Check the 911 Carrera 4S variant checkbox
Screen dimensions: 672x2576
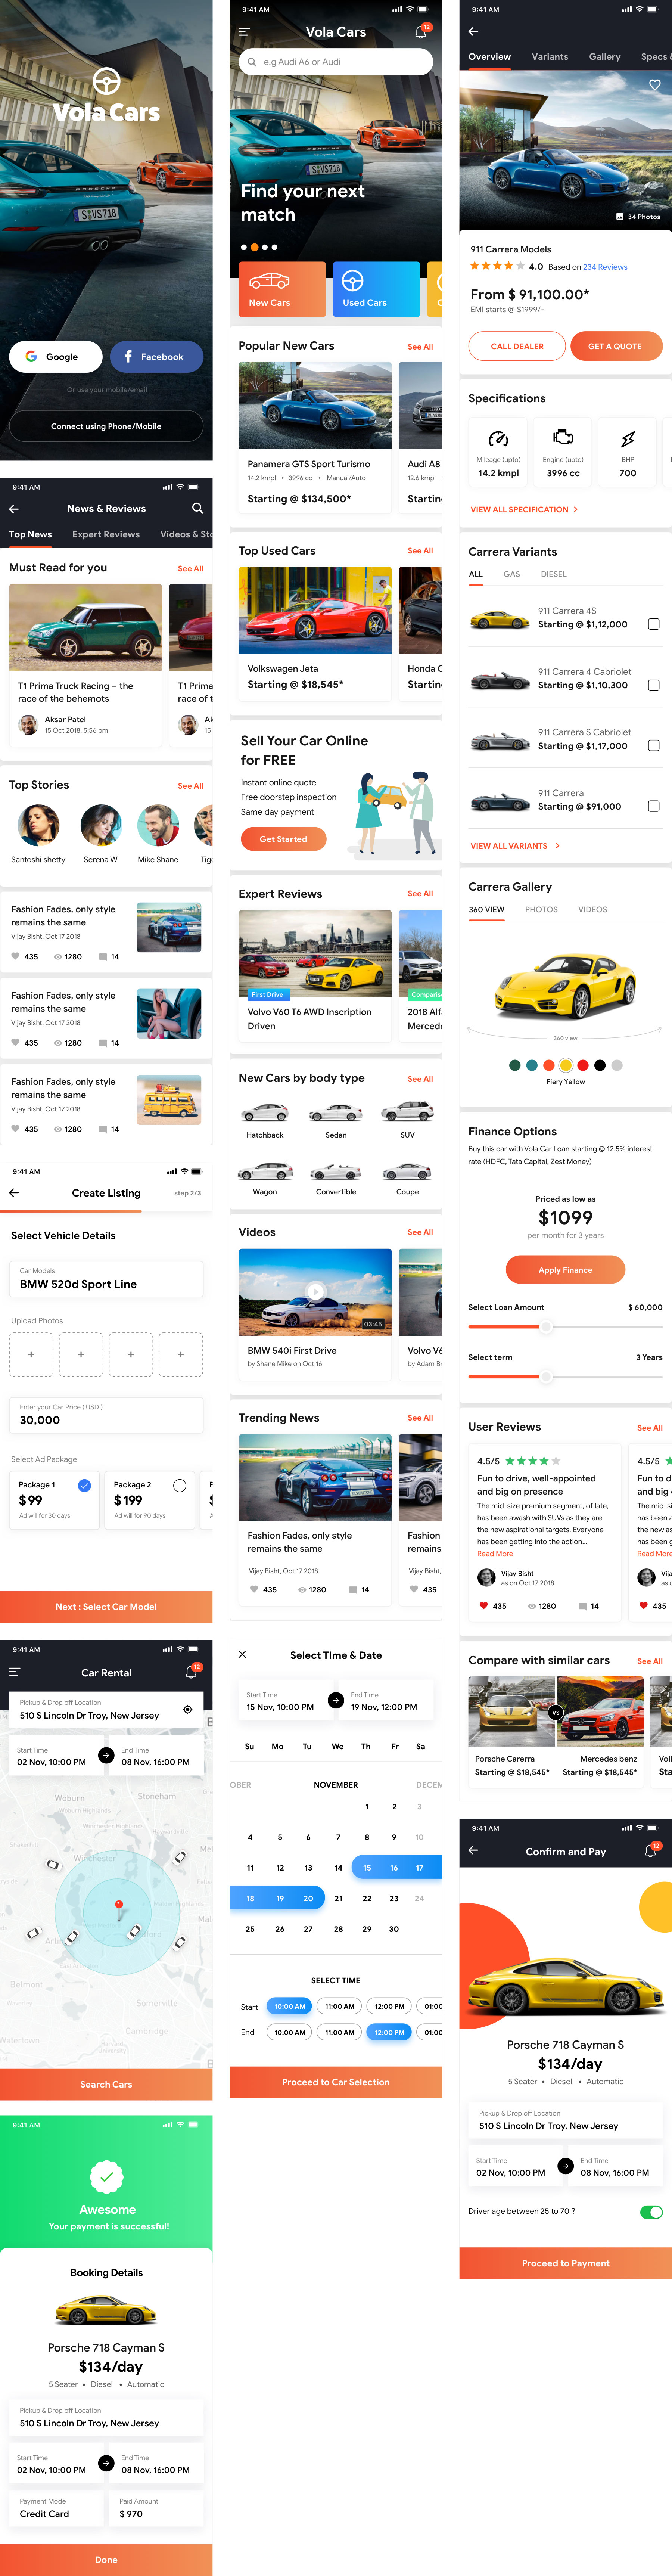click(x=655, y=624)
